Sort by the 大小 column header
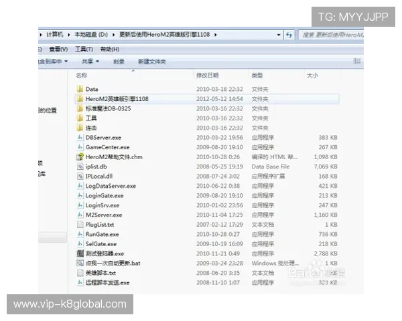 click(312, 76)
